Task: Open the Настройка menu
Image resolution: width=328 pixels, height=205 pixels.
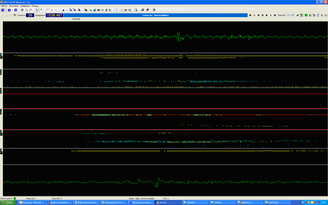Action: pyautogui.click(x=14, y=6)
